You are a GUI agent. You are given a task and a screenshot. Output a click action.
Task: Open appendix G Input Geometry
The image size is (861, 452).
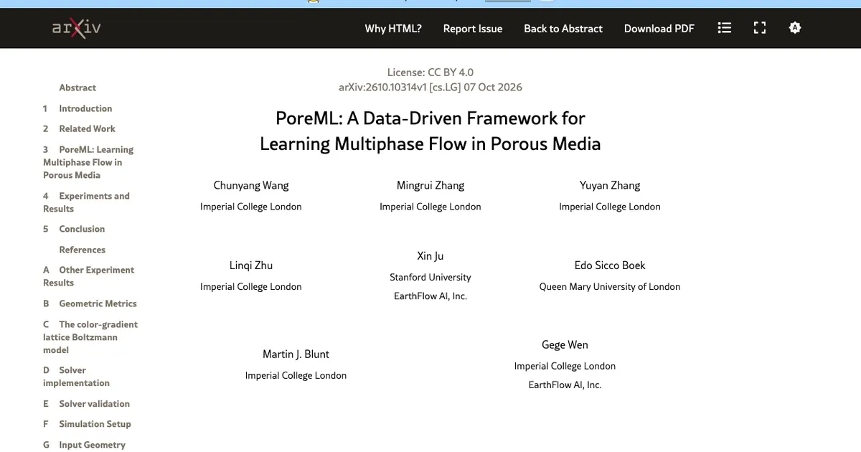(84, 445)
